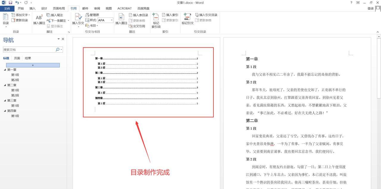Screen dimensions: 381x189
Task: Open the 百度网盘 ribbon tab
Action: click(x=143, y=8)
